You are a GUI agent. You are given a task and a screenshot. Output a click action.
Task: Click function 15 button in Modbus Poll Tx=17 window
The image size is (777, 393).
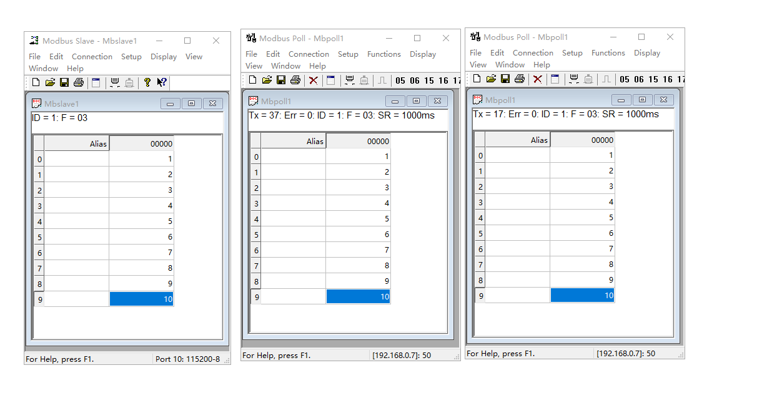[x=653, y=79]
